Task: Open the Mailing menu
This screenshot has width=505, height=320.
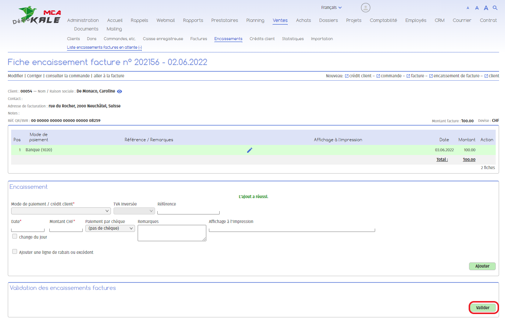Action: [x=114, y=29]
